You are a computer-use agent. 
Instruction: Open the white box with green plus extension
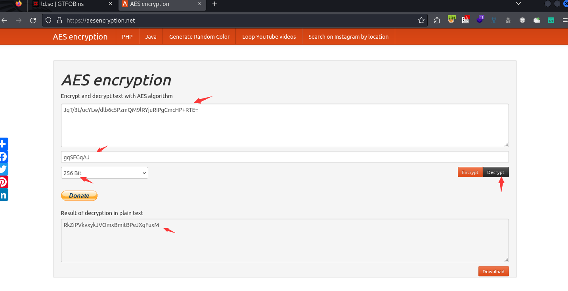pyautogui.click(x=537, y=21)
